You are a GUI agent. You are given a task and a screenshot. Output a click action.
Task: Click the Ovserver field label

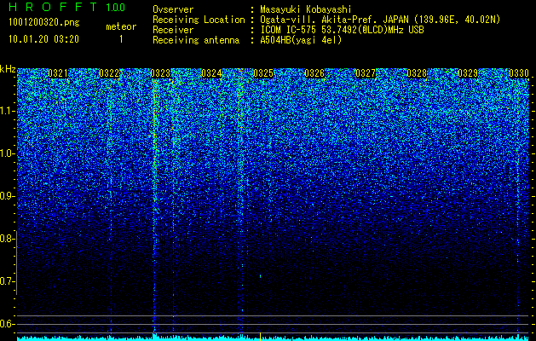pos(173,9)
